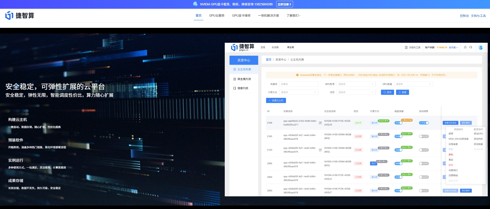This screenshot has width=490, height=209.
Task: Open the GPU型号 dropdown
Action: (x=356, y=84)
